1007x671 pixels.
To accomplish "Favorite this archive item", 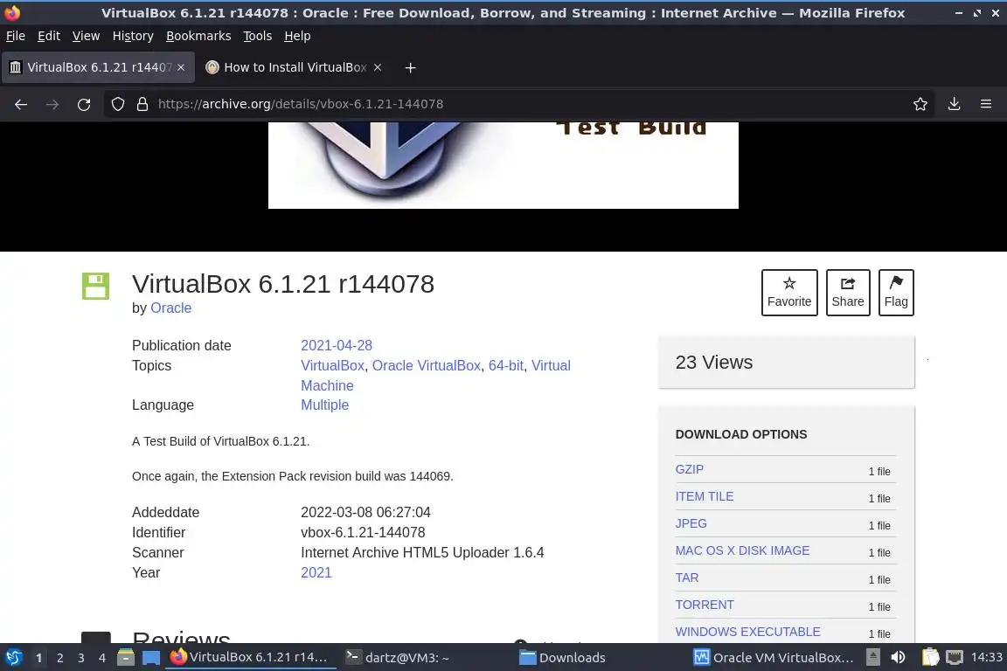I will (x=789, y=293).
